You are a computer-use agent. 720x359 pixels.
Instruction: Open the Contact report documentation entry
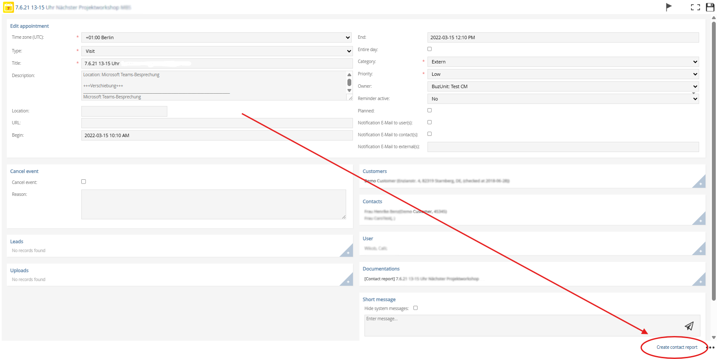(x=421, y=279)
